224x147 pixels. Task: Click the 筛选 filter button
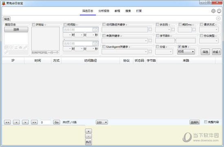(205, 52)
